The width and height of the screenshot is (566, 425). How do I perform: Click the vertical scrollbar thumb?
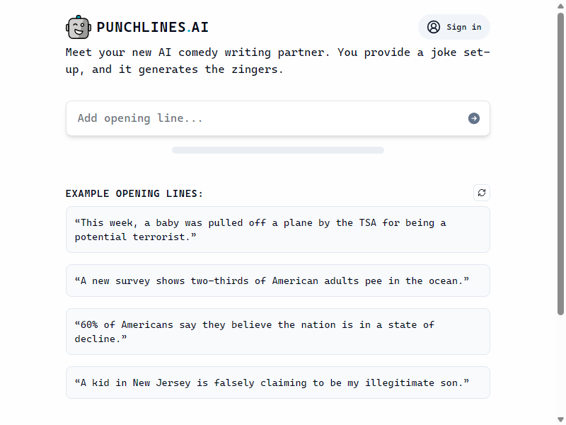(560, 164)
